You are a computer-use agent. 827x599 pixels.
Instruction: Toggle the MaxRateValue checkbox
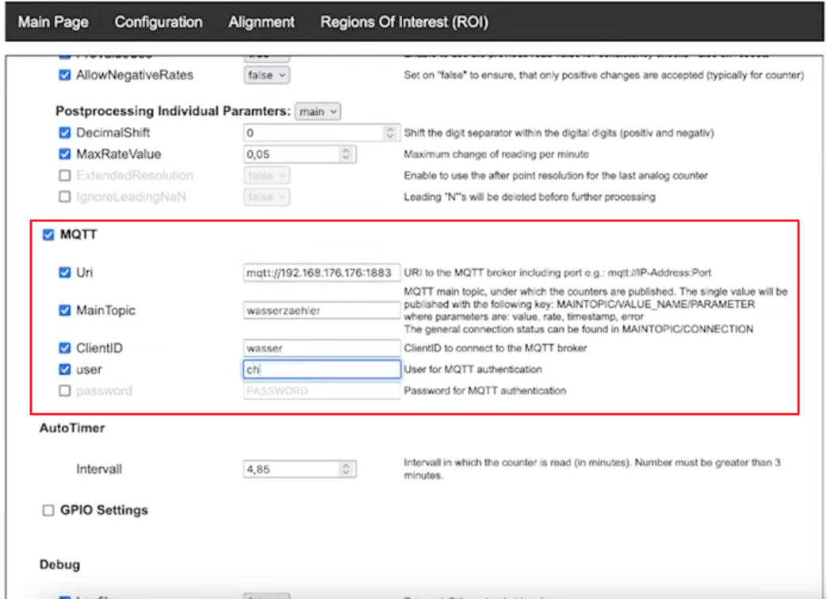click(x=65, y=154)
